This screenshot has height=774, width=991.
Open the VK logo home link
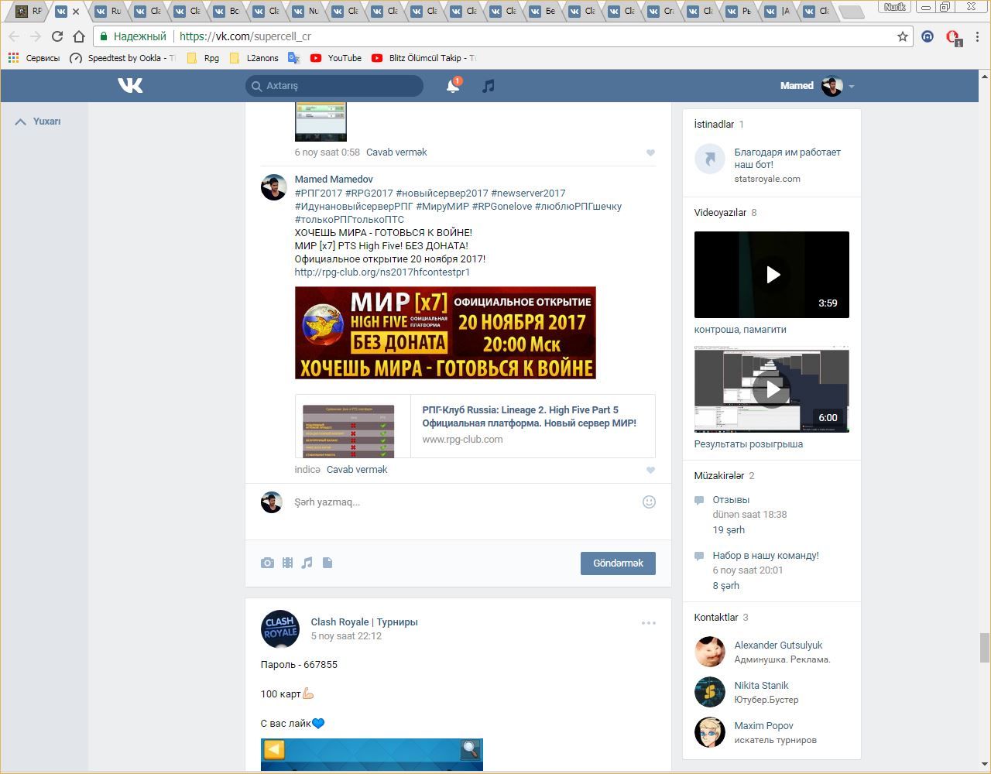(130, 85)
